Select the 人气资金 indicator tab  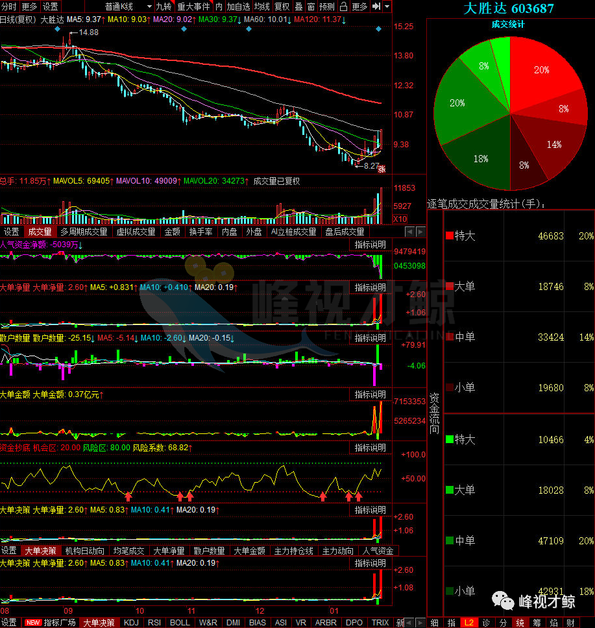pos(378,551)
